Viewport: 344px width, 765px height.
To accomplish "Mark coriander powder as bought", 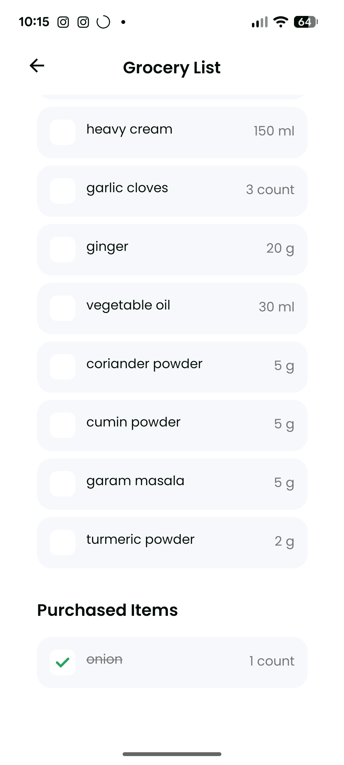I will click(62, 367).
